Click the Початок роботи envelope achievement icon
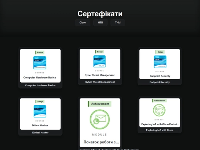 point(100,119)
